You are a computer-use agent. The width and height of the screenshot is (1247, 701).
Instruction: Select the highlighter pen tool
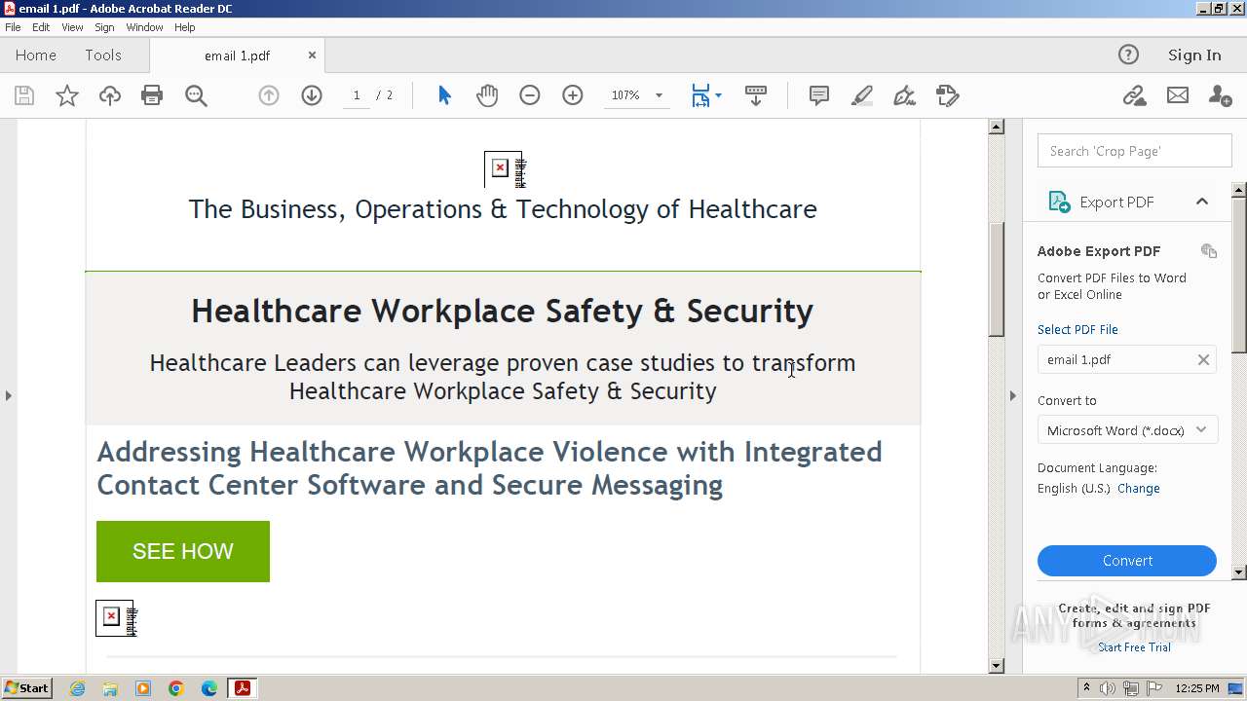[862, 95]
